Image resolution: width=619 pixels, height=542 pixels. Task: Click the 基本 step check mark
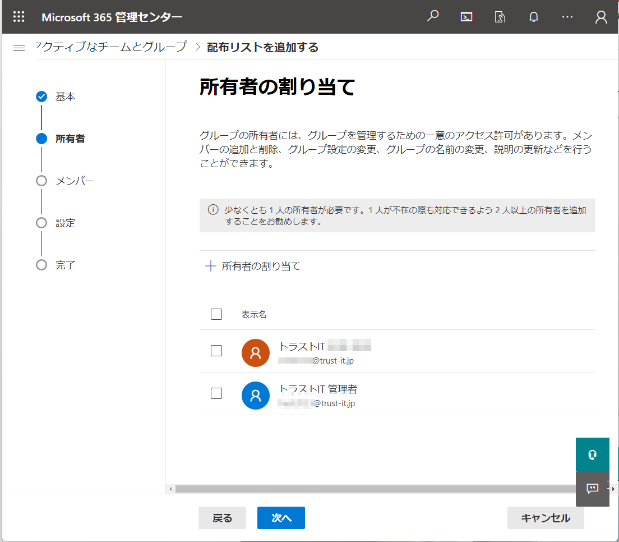(41, 97)
